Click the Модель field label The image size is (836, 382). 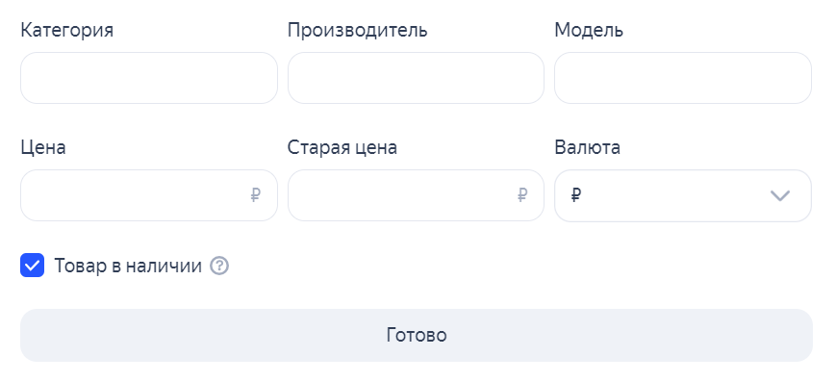coord(589,30)
